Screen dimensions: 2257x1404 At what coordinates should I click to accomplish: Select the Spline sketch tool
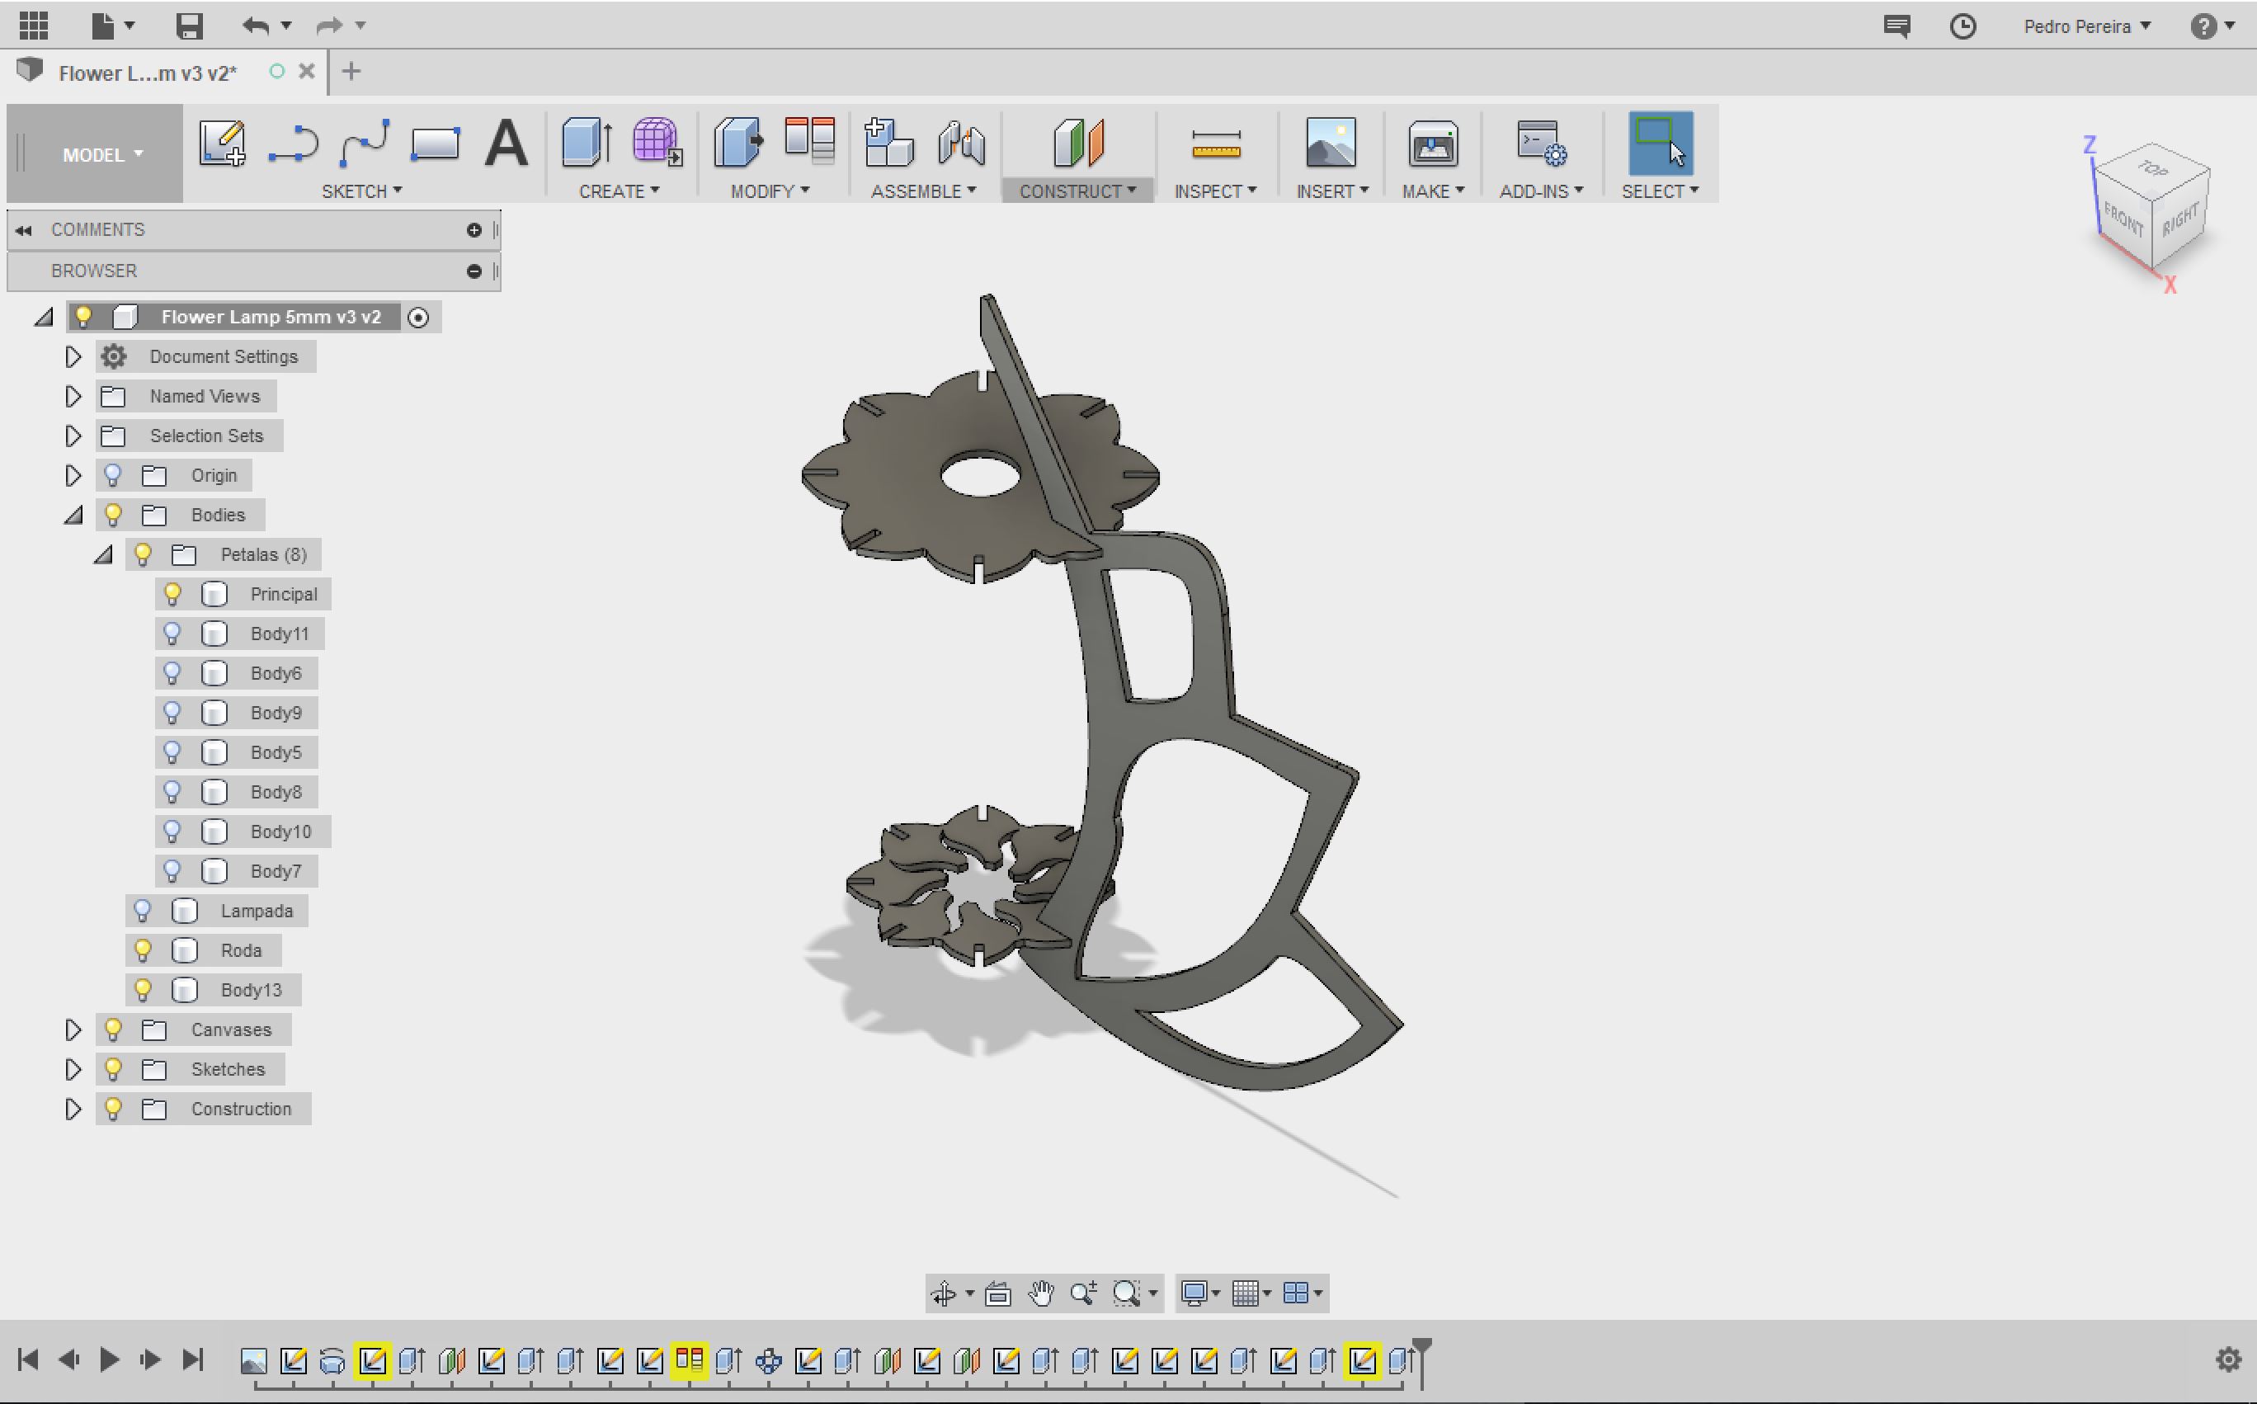point(364,143)
